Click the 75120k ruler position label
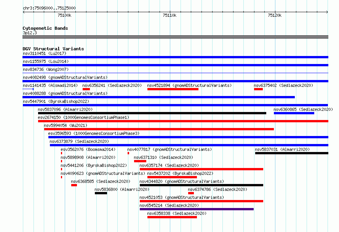 [x=275, y=15]
